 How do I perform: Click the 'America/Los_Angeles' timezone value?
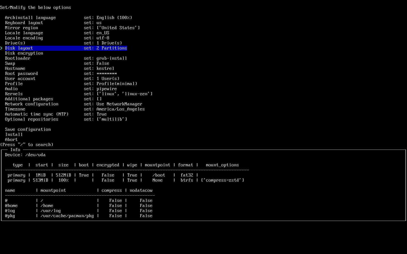pyautogui.click(x=121, y=109)
